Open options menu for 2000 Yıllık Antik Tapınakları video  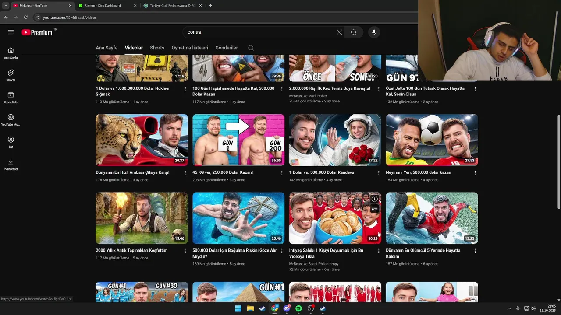(x=185, y=251)
